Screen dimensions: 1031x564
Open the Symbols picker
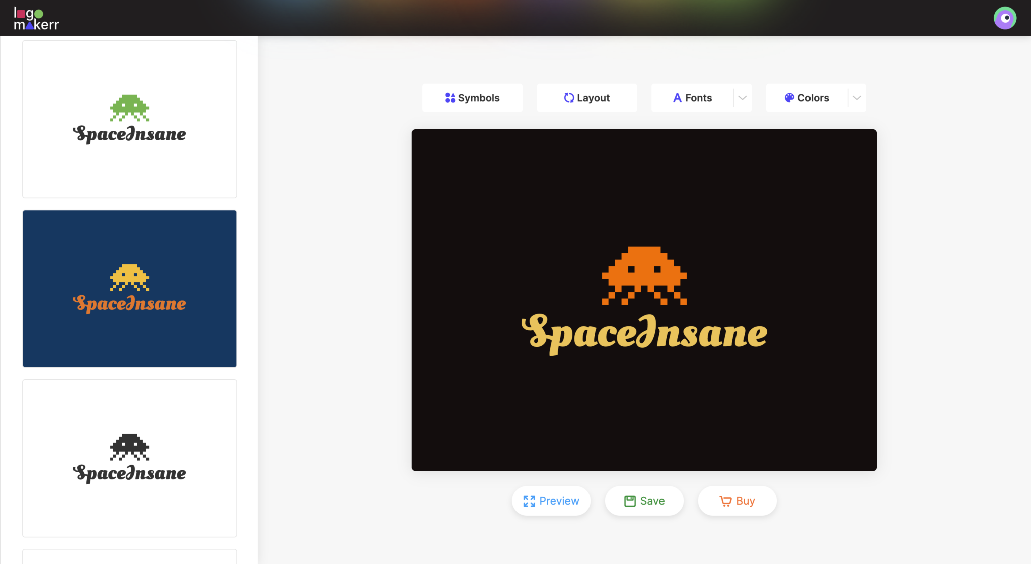[x=472, y=98]
